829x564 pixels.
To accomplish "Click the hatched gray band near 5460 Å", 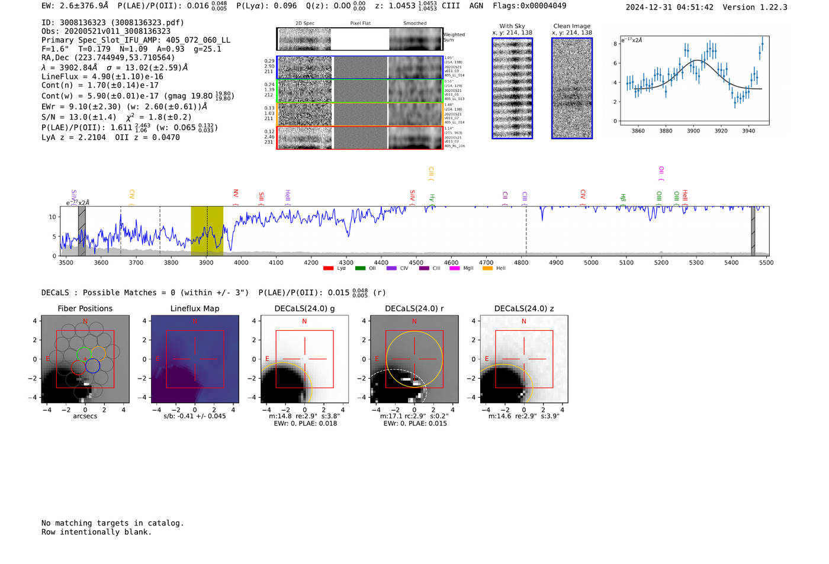I will point(753,231).
